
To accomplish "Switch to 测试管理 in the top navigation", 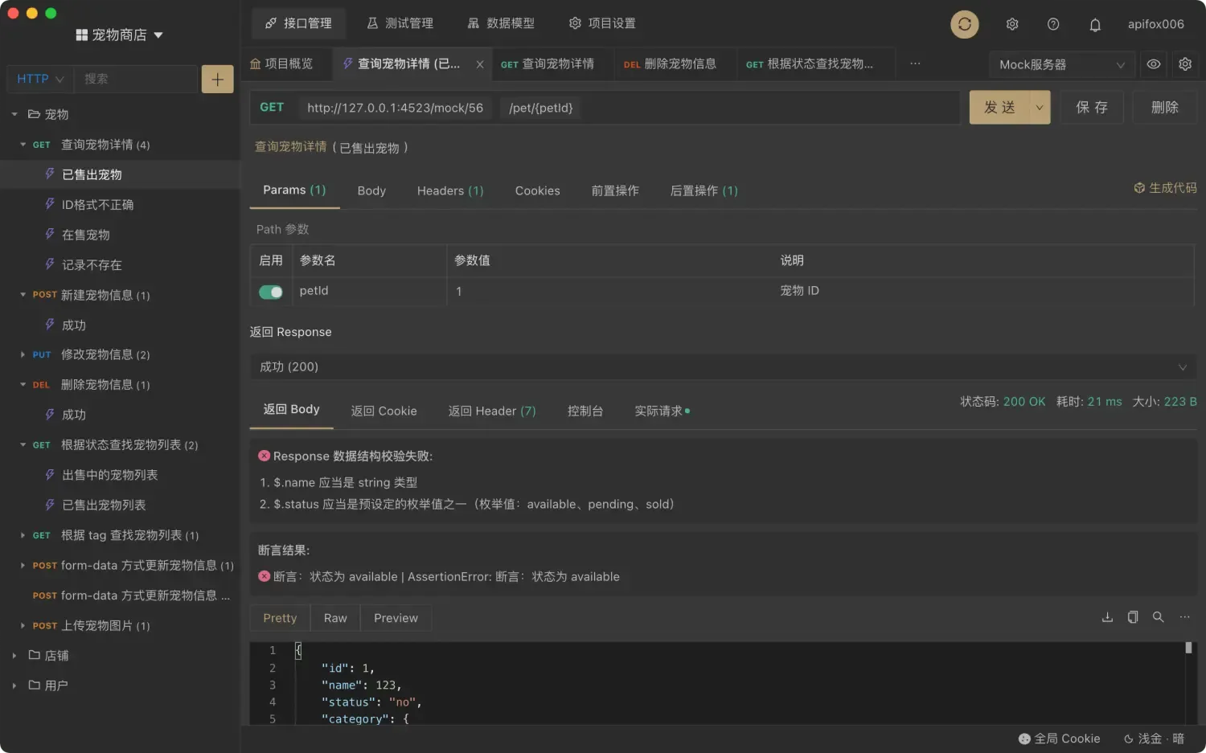I will 400,23.
